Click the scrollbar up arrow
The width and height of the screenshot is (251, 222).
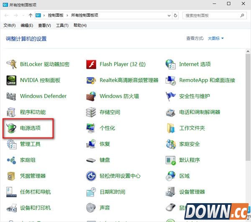tap(248, 52)
